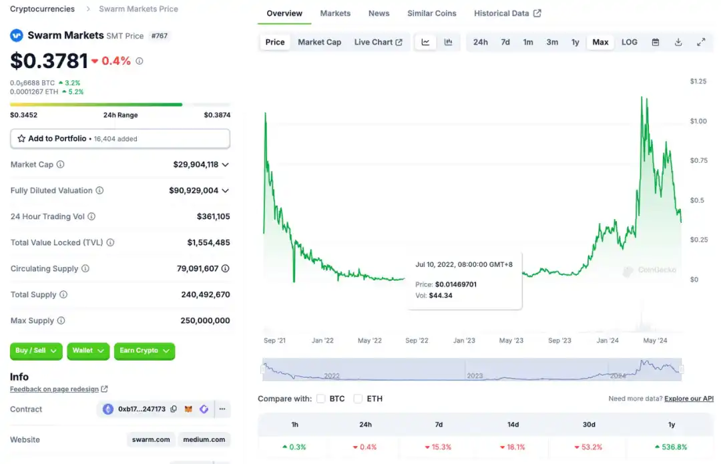
Task: Open the calendar date range picker
Action: click(x=656, y=42)
